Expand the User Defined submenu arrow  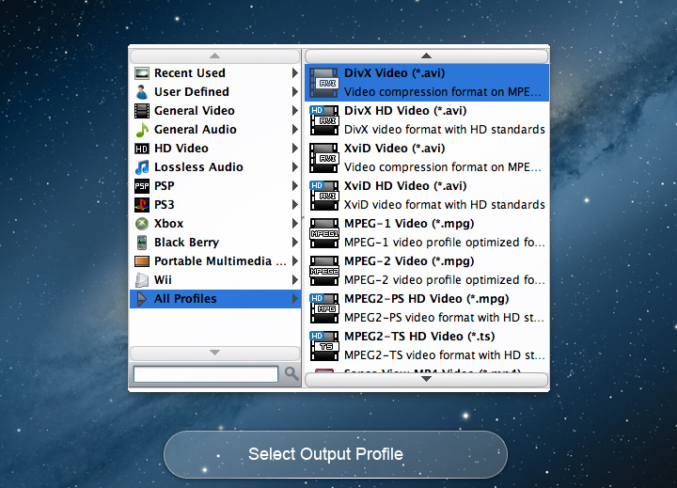click(x=295, y=92)
